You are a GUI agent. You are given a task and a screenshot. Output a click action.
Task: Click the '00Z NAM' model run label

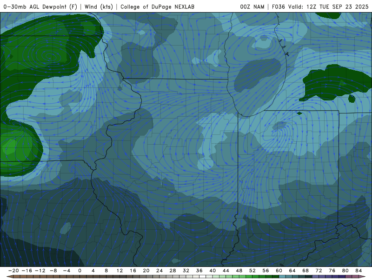tap(252, 7)
